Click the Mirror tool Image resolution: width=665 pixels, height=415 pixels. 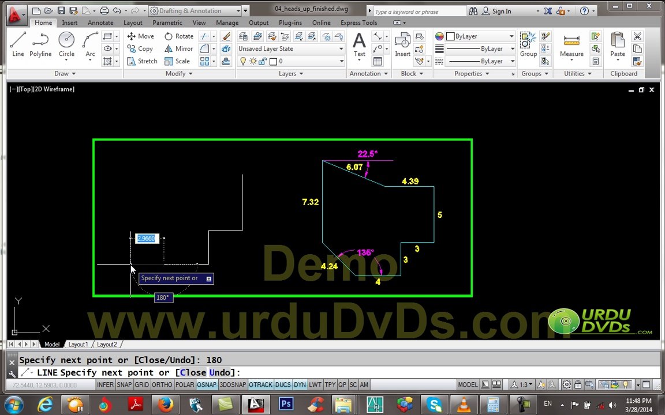pos(178,48)
